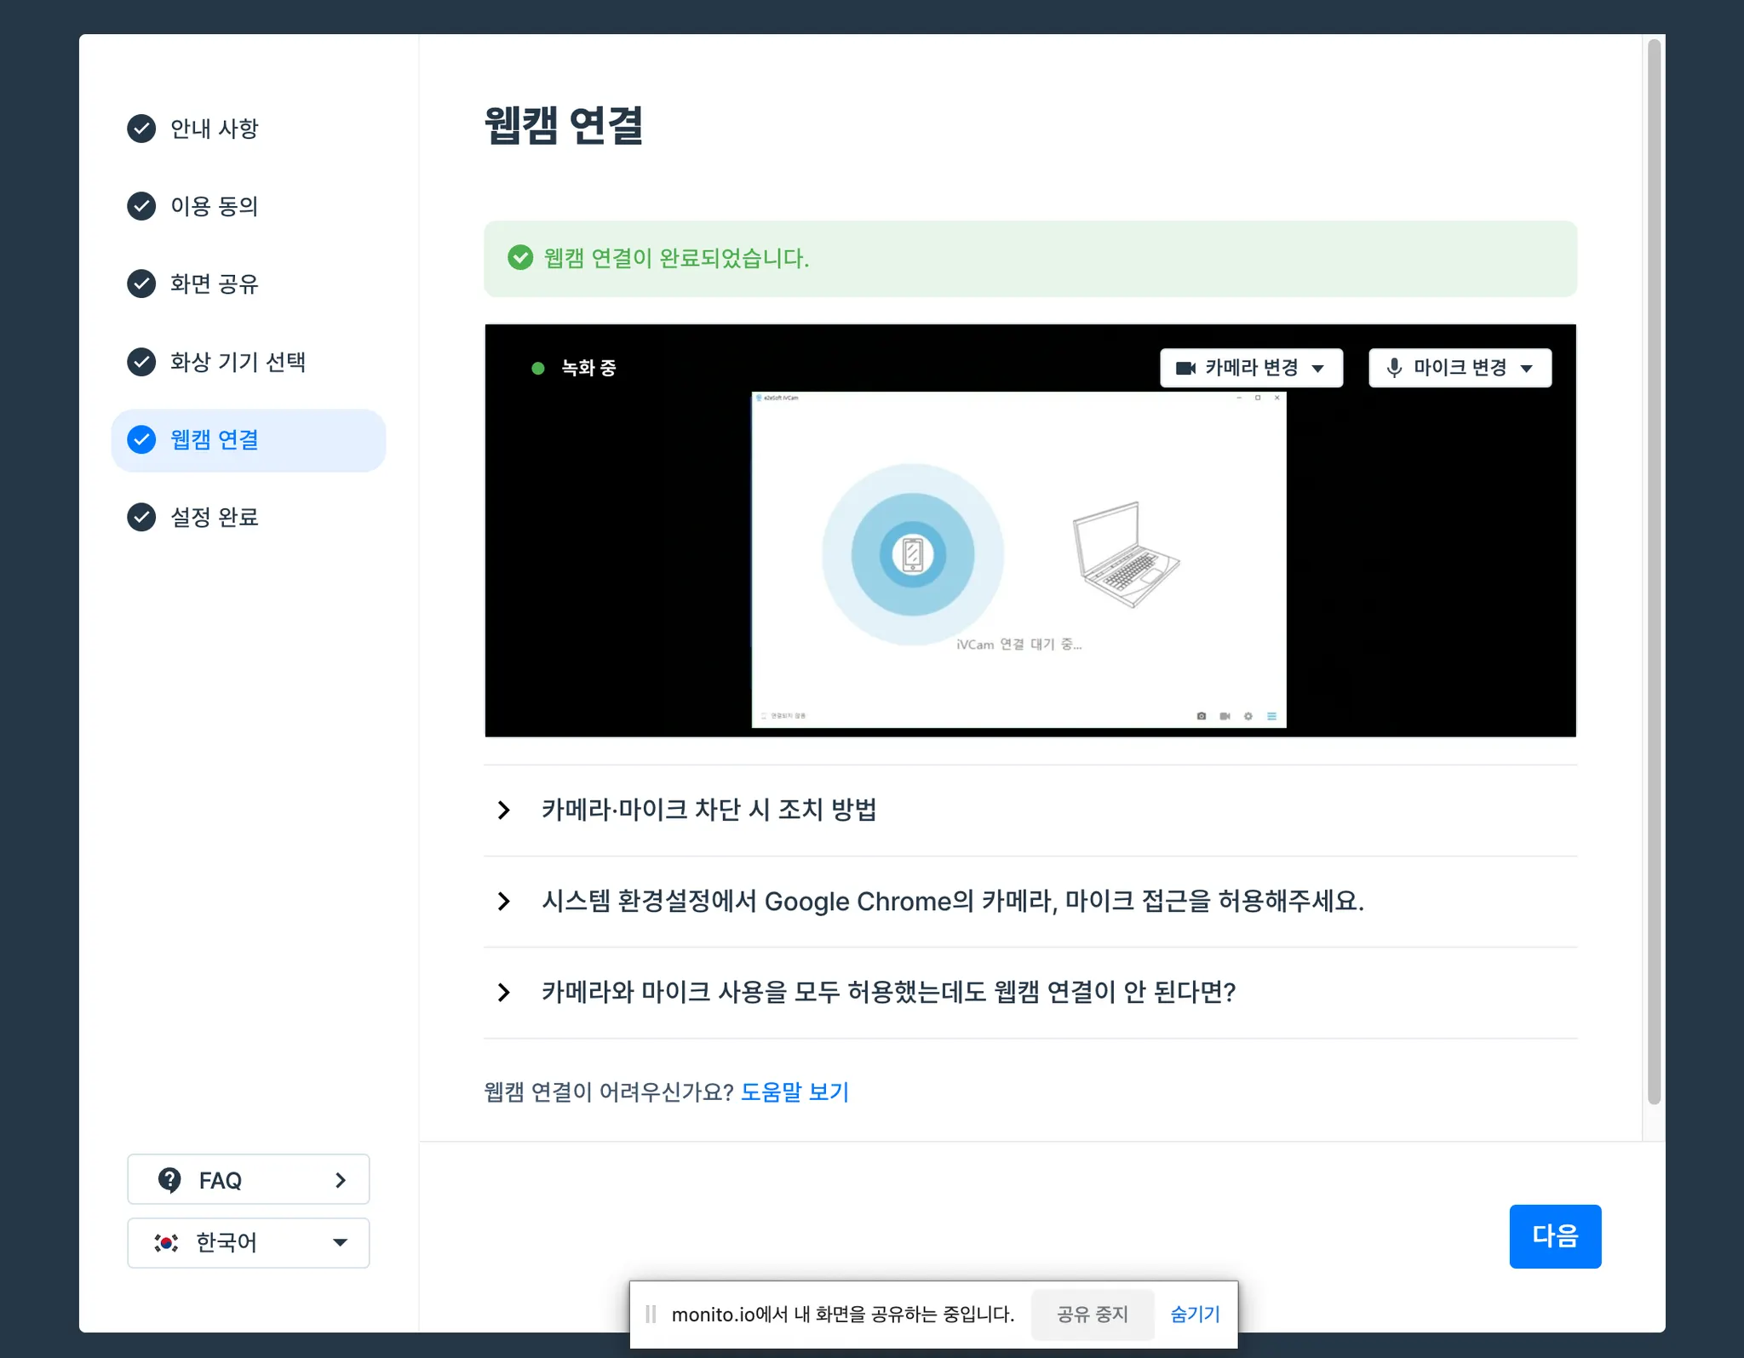The width and height of the screenshot is (1744, 1358).
Task: Go to the 화상 기기 선택 step
Action: tap(237, 362)
